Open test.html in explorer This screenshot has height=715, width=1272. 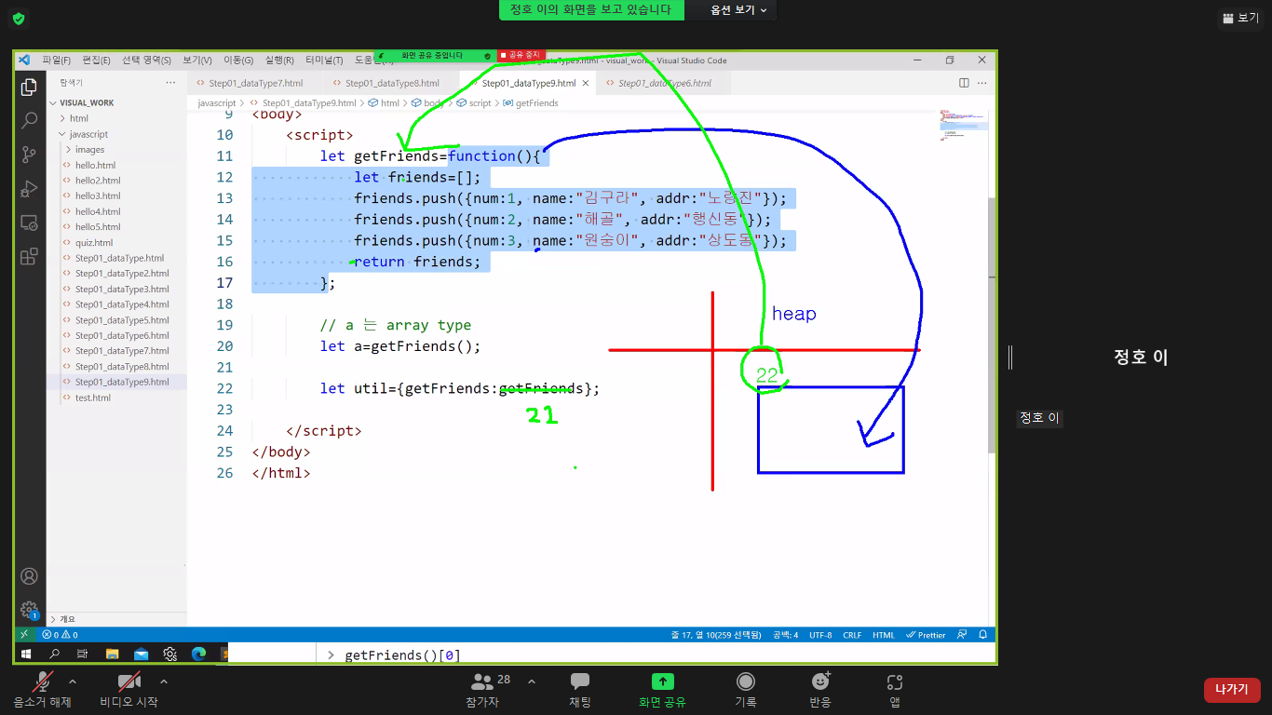(x=93, y=398)
